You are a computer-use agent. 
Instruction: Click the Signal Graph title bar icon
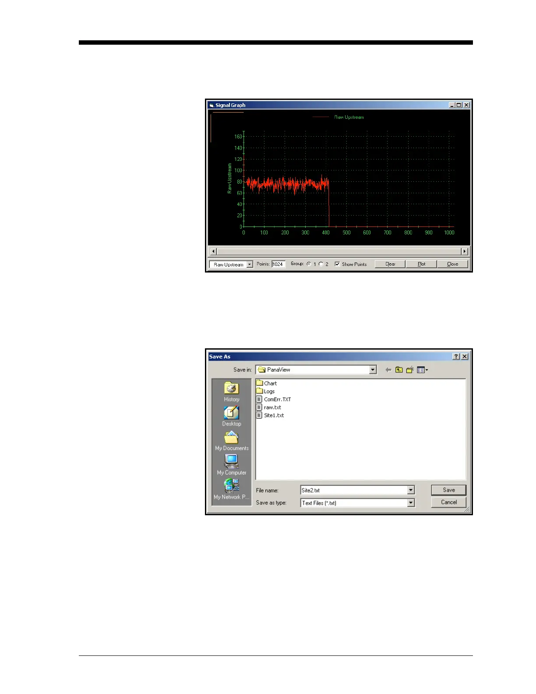pos(212,105)
